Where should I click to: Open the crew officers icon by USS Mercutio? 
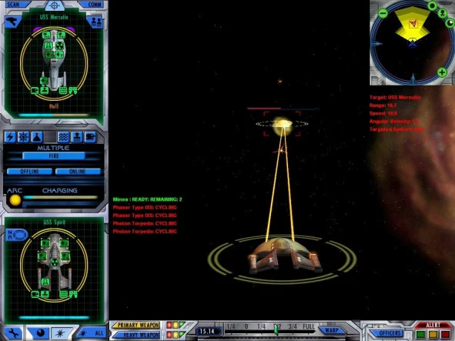[95, 22]
